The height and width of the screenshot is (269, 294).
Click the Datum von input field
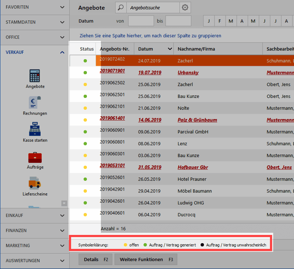[x=140, y=21]
